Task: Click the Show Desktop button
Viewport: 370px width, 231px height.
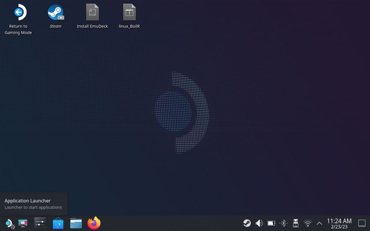Action: 362,223
